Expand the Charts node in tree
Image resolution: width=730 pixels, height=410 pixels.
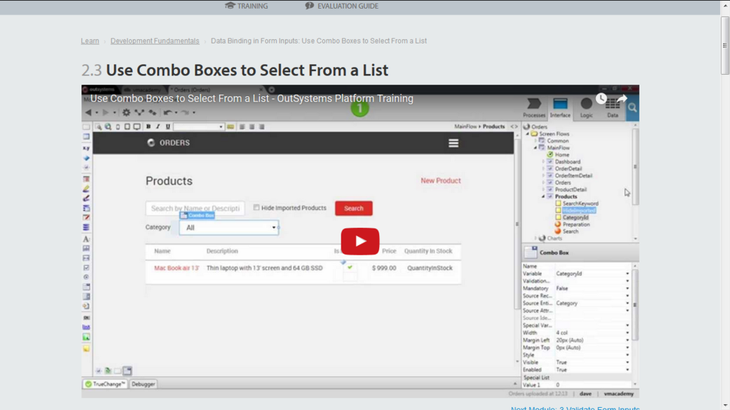535,238
